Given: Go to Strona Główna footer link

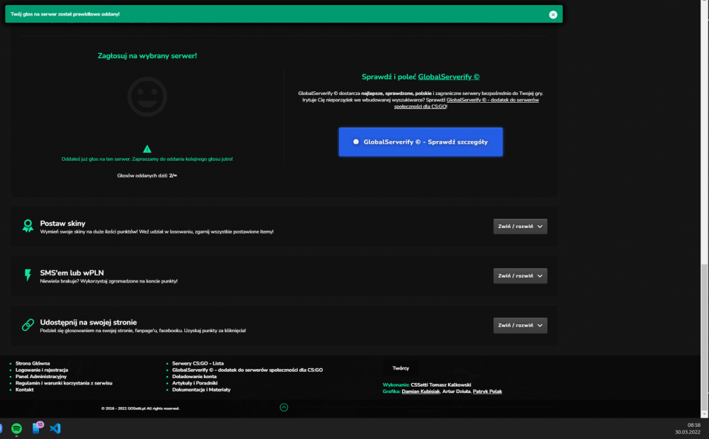Looking at the screenshot, I should click(33, 363).
